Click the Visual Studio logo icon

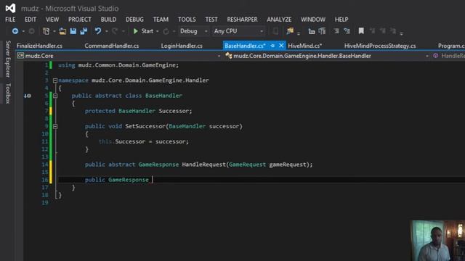pyautogui.click(x=10, y=8)
